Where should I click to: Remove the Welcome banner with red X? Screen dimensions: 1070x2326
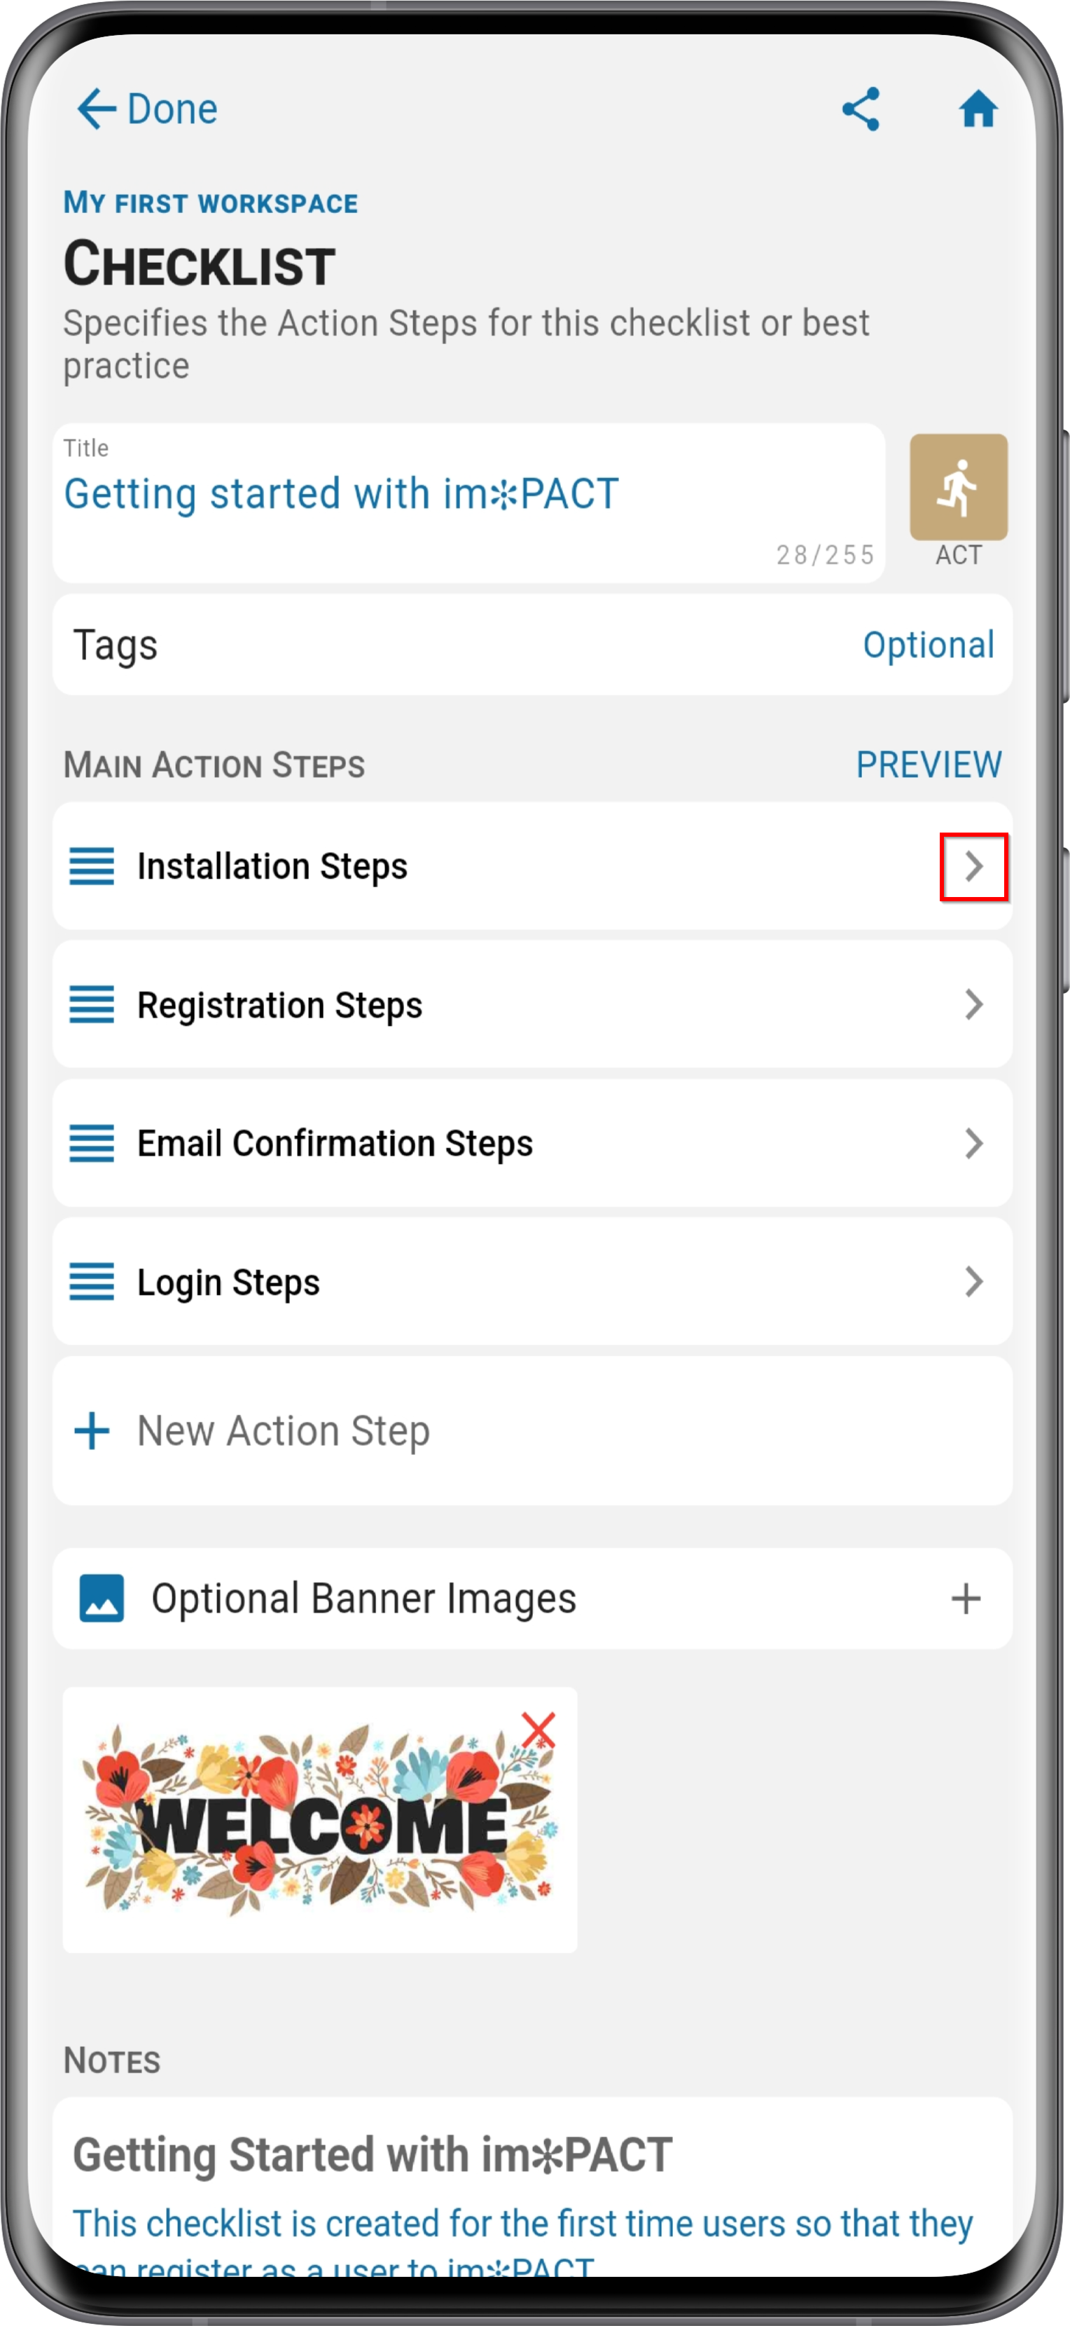click(x=539, y=1729)
